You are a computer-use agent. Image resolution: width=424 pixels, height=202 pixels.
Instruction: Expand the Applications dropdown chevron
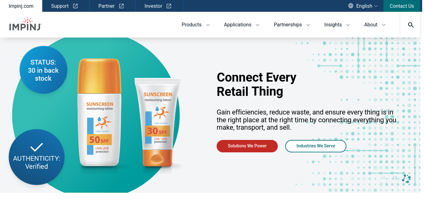pos(258,25)
